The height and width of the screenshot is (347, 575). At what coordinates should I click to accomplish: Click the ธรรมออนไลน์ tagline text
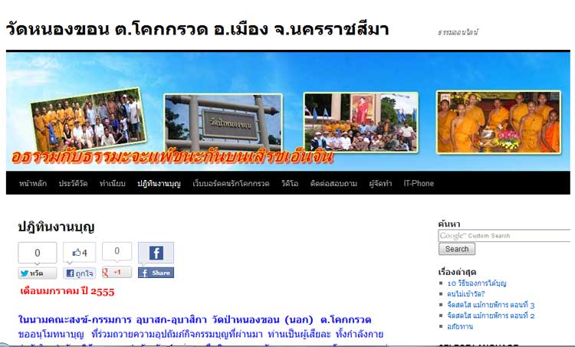click(x=458, y=32)
